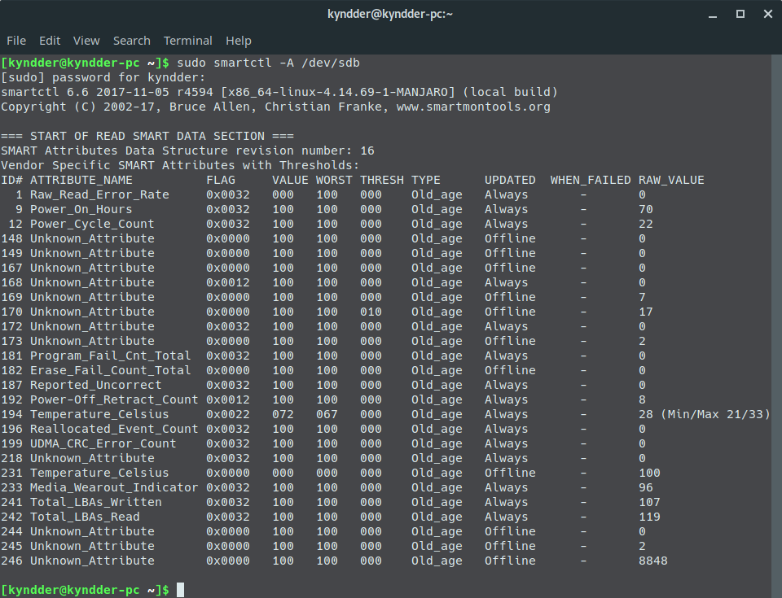This screenshot has height=598, width=782.
Task: Open the Search menu
Action: pyautogui.click(x=132, y=41)
